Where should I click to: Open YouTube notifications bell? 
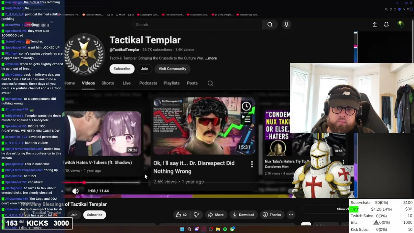point(386,25)
